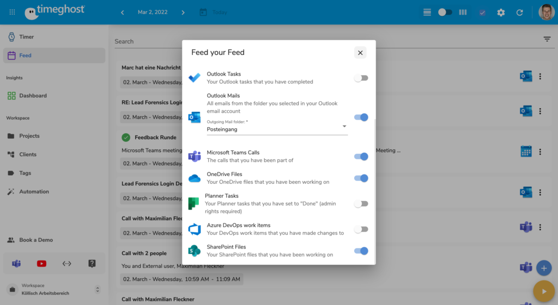
Task: Click the yellow play timer button
Action: [543, 291]
